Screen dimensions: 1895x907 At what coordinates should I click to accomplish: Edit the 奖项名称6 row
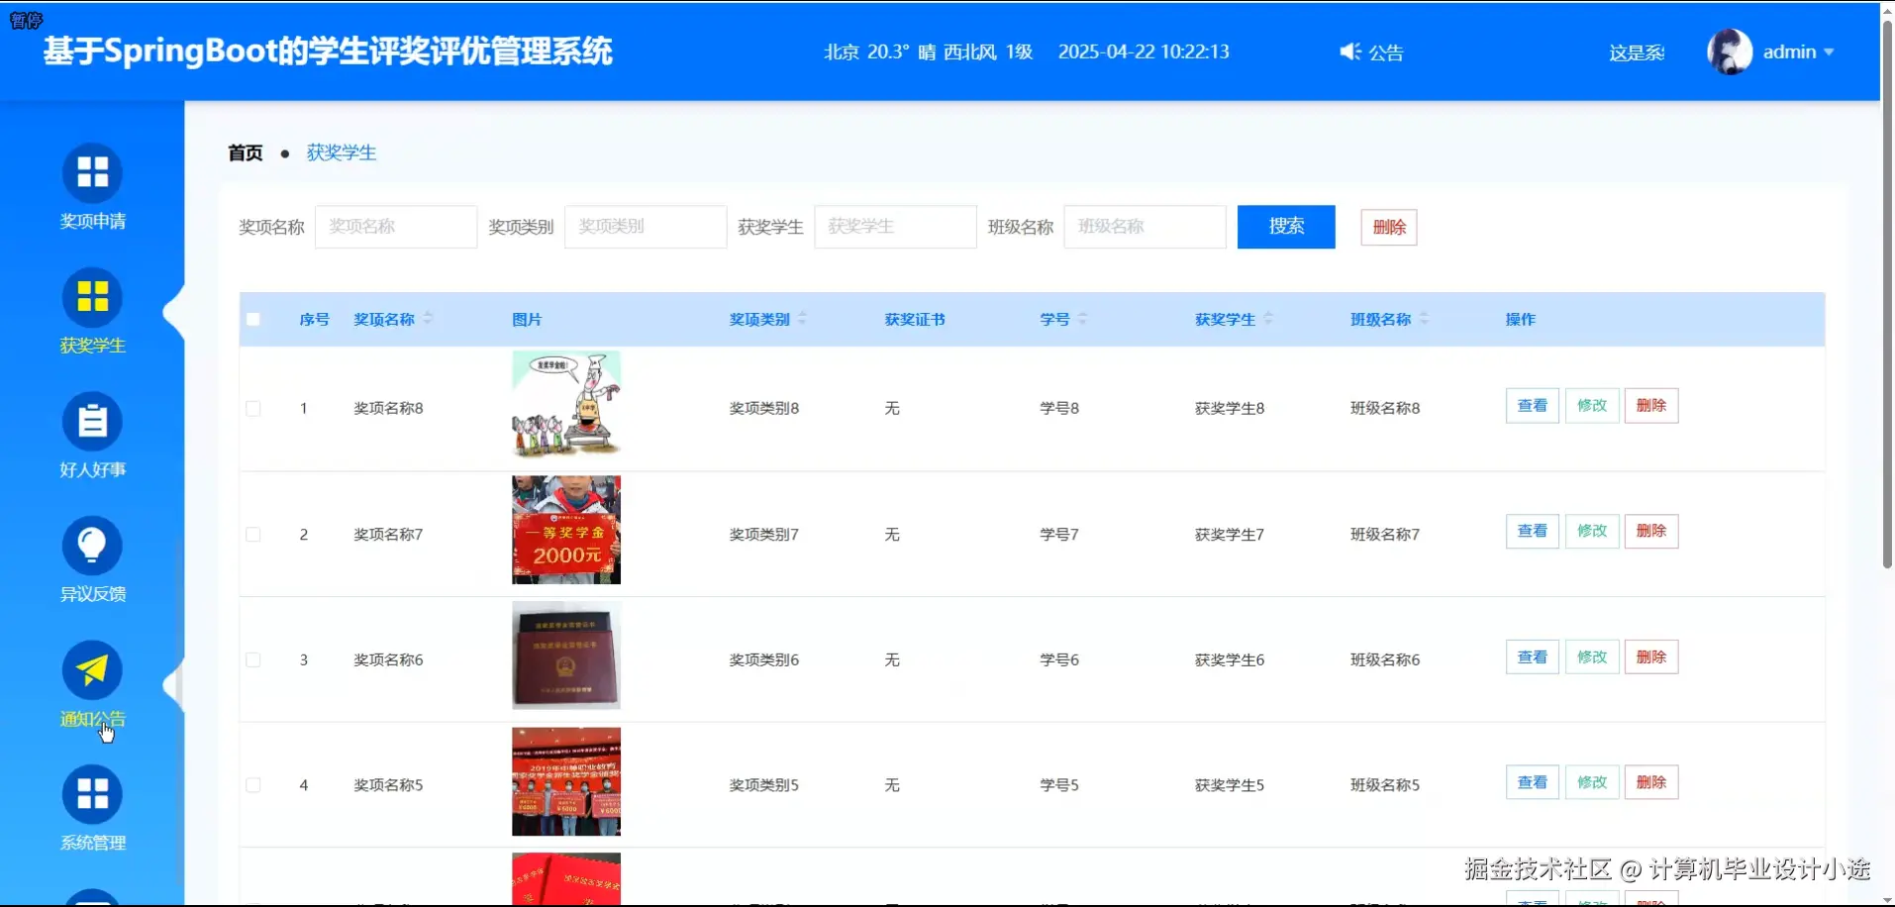click(x=1592, y=657)
